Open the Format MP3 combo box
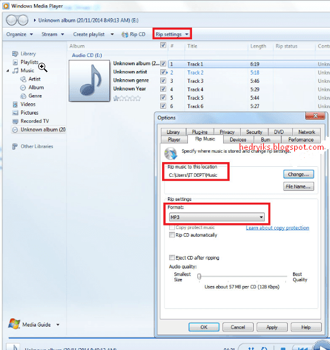 coord(217,217)
